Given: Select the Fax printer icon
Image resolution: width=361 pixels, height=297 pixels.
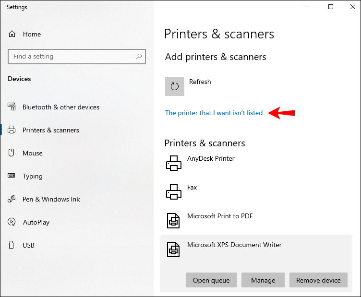Looking at the screenshot, I should point(174,192).
